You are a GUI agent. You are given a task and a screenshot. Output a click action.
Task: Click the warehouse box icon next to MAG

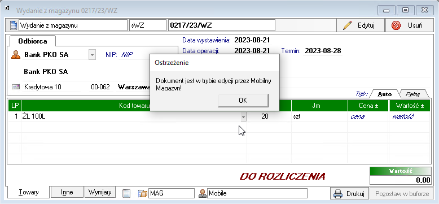tap(143, 193)
